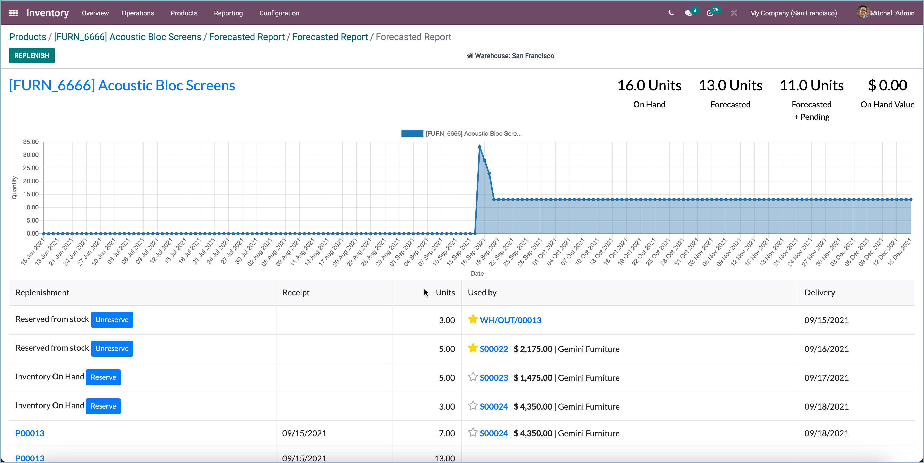Click the Mitchell Admin avatar picture
Screen dimensions: 924x463
863,13
